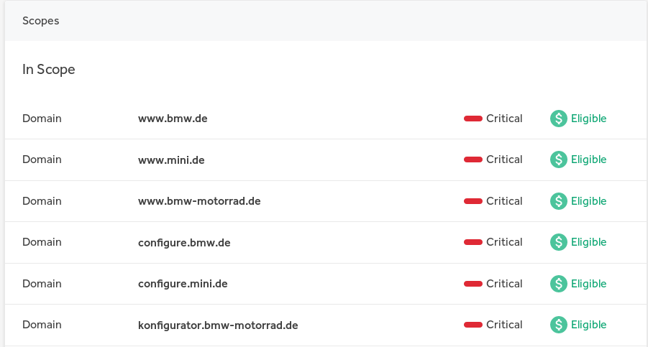This screenshot has height=347, width=648.
Task: Click red Critical indicator for www.mini.de
Action: [473, 159]
